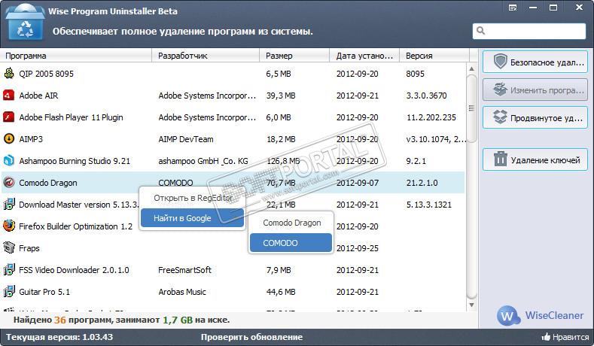Screen dimensions: 594x346
Task: Click the 2012-09-25 date cell
Action: (358, 248)
